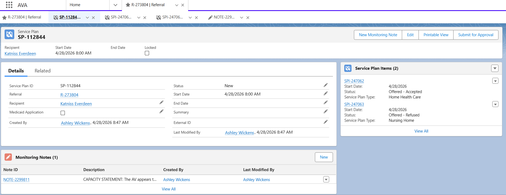Open the Printable View
Viewport: 506px width, 195px height.
tap(436, 35)
